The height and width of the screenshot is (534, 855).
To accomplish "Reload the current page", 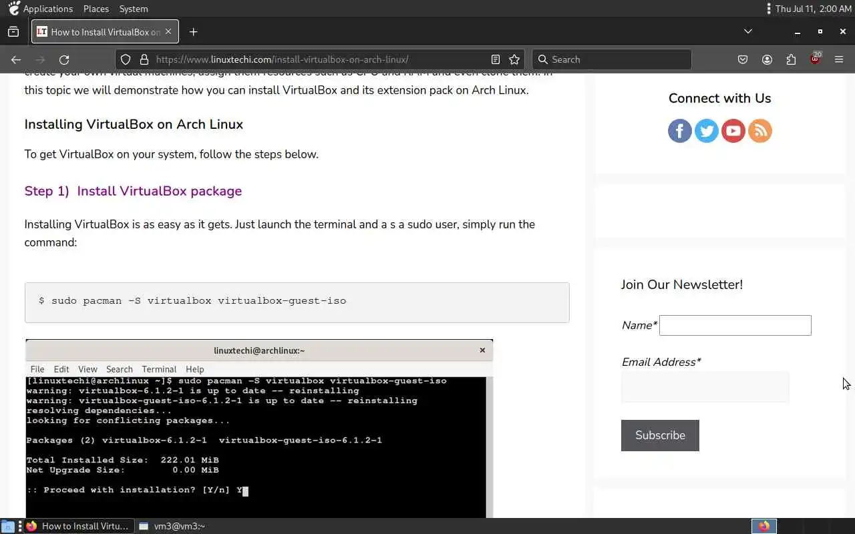I will click(64, 59).
